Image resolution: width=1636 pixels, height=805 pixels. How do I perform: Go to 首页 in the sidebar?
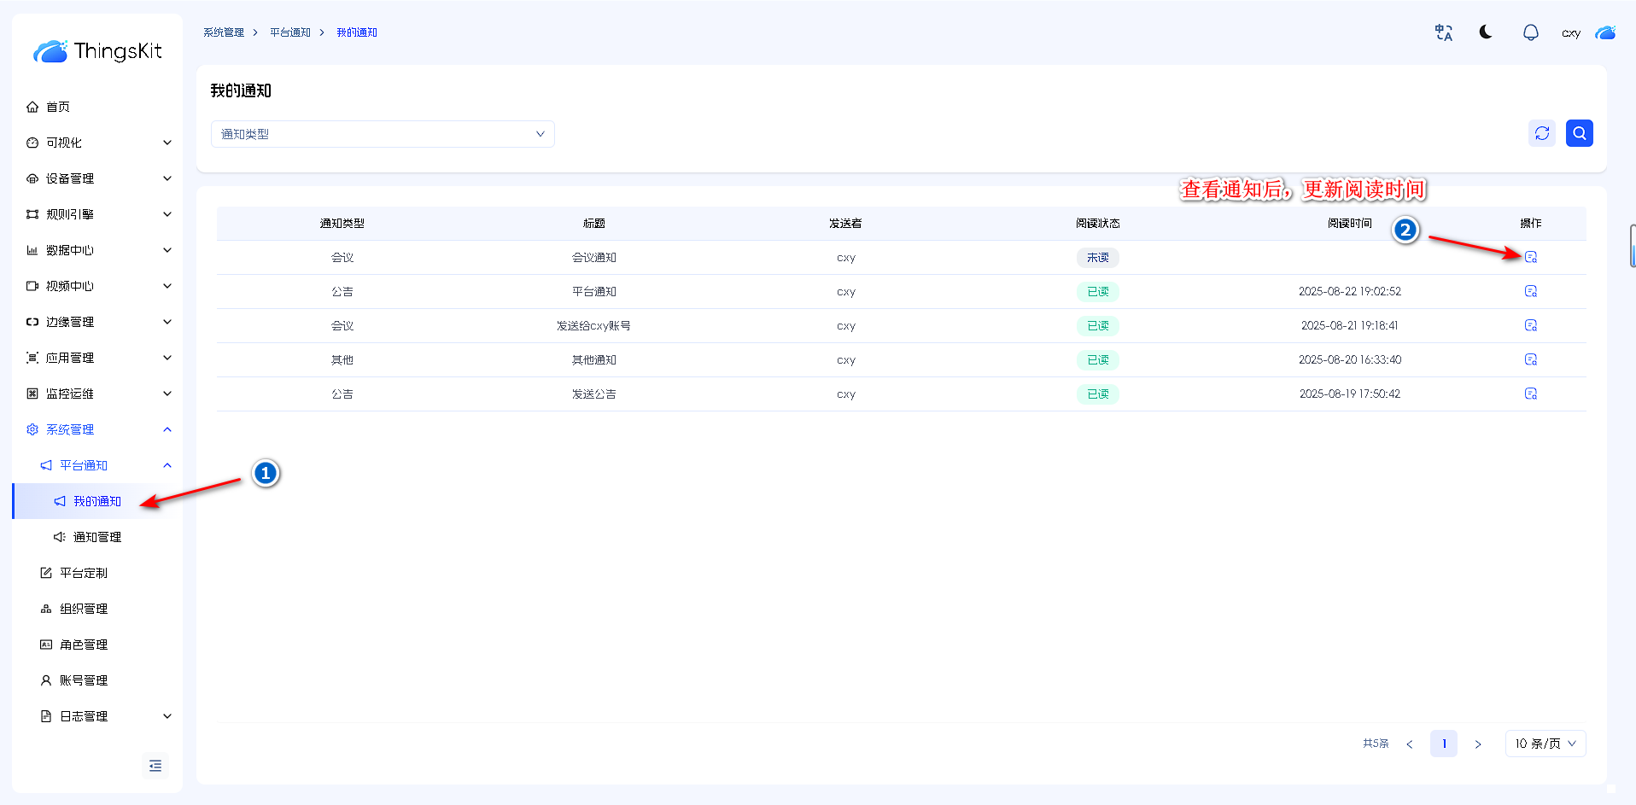[x=58, y=107]
